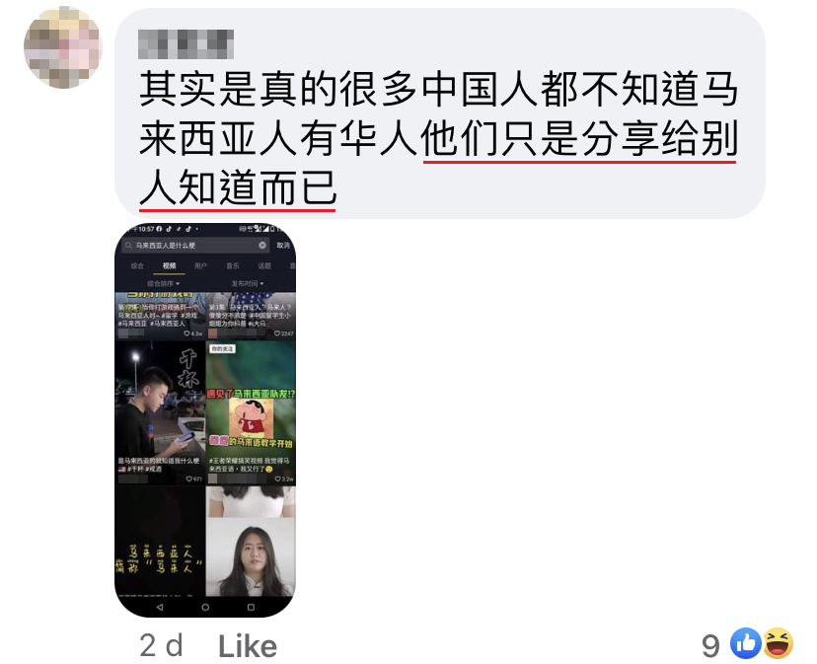Click the blue thumbs-up reaction icon
This screenshot has height=664, width=817.
[x=746, y=643]
